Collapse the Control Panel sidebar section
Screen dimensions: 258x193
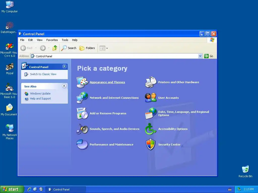point(64,66)
